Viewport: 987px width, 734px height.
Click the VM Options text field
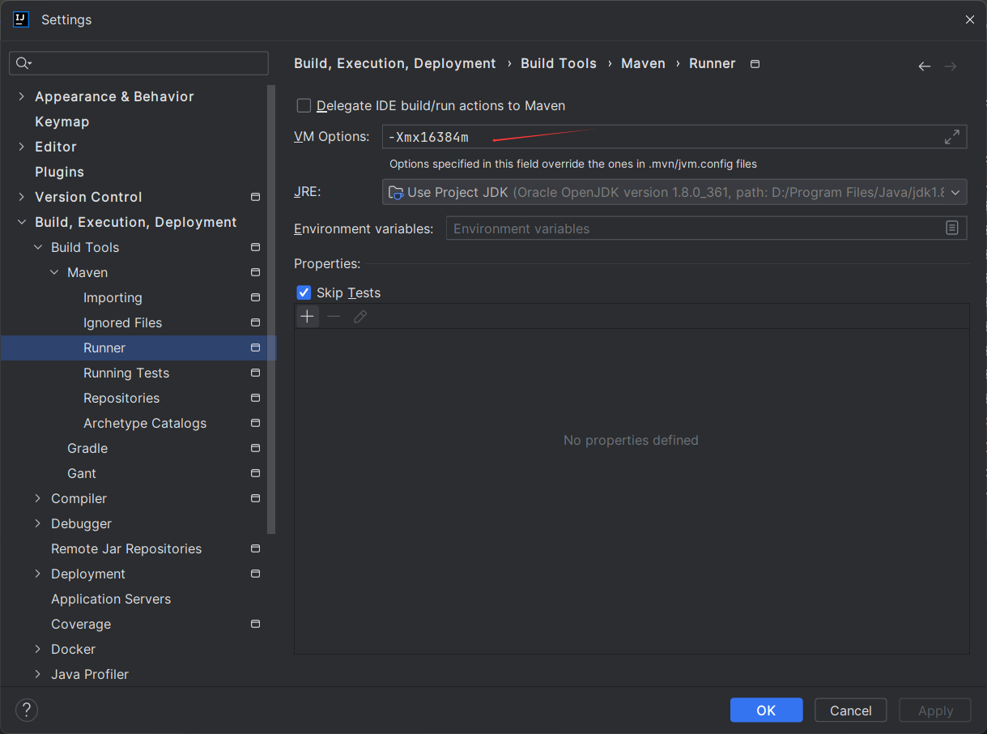(674, 137)
